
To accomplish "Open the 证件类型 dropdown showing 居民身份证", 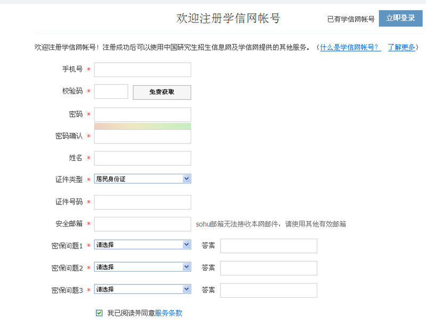I will 142,179.
